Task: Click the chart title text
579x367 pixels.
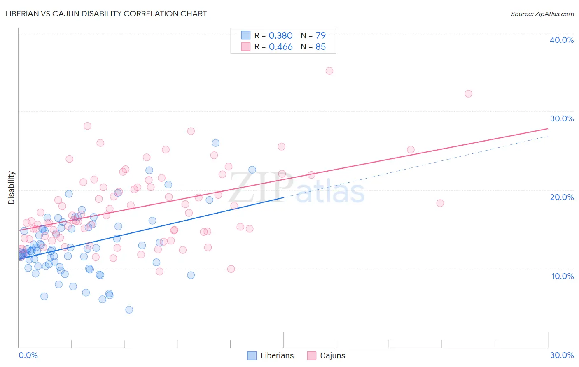Action: (106, 14)
